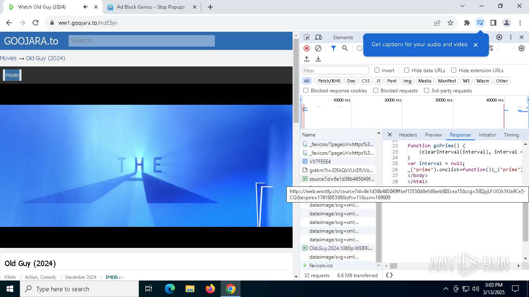Open Chrome extensions puzzle icon
The image size is (529, 297).
[467, 23]
